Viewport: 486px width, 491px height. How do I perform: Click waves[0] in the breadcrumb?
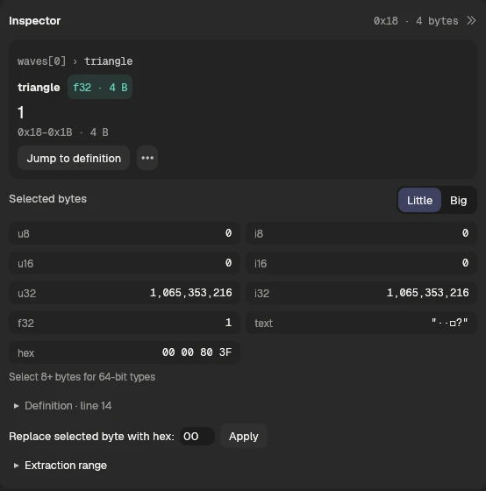(42, 61)
